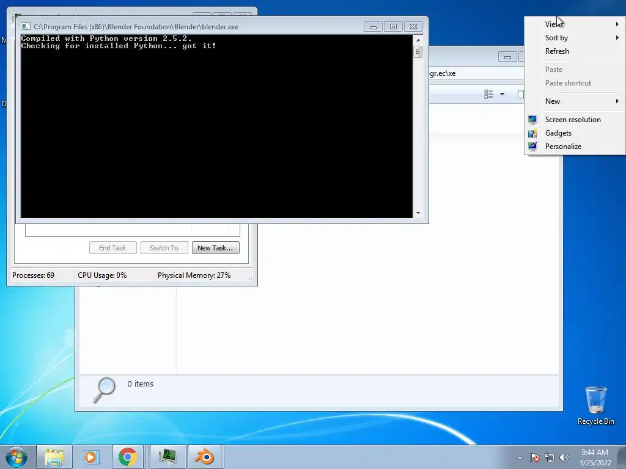
Task: Open the New submenu in context menu
Action: (x=575, y=101)
